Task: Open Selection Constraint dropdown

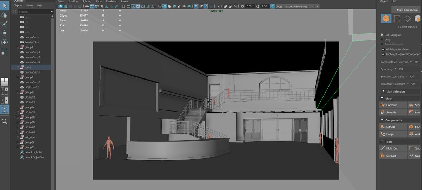Action: (407, 76)
